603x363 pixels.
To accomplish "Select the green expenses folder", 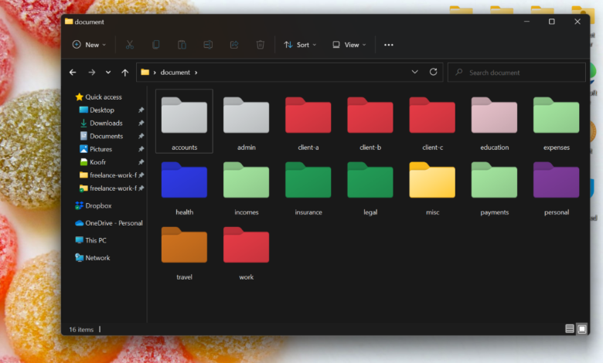I will (556, 124).
